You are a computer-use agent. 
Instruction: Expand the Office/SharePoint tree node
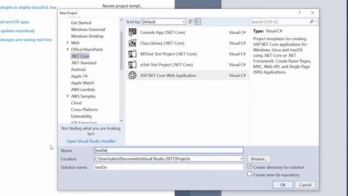coord(67,49)
